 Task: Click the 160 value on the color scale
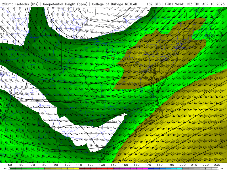tap(136, 165)
